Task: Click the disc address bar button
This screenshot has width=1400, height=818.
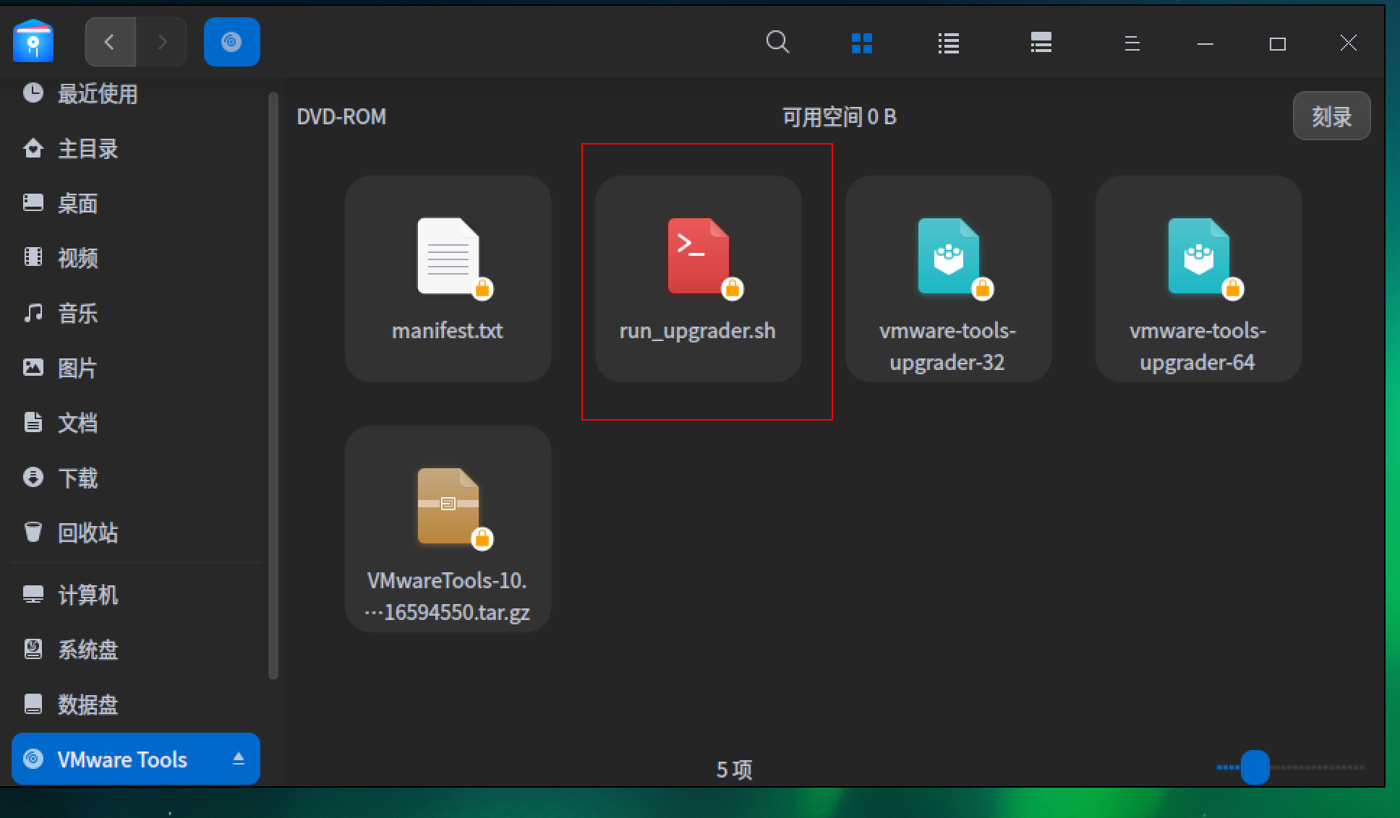Action: point(231,42)
